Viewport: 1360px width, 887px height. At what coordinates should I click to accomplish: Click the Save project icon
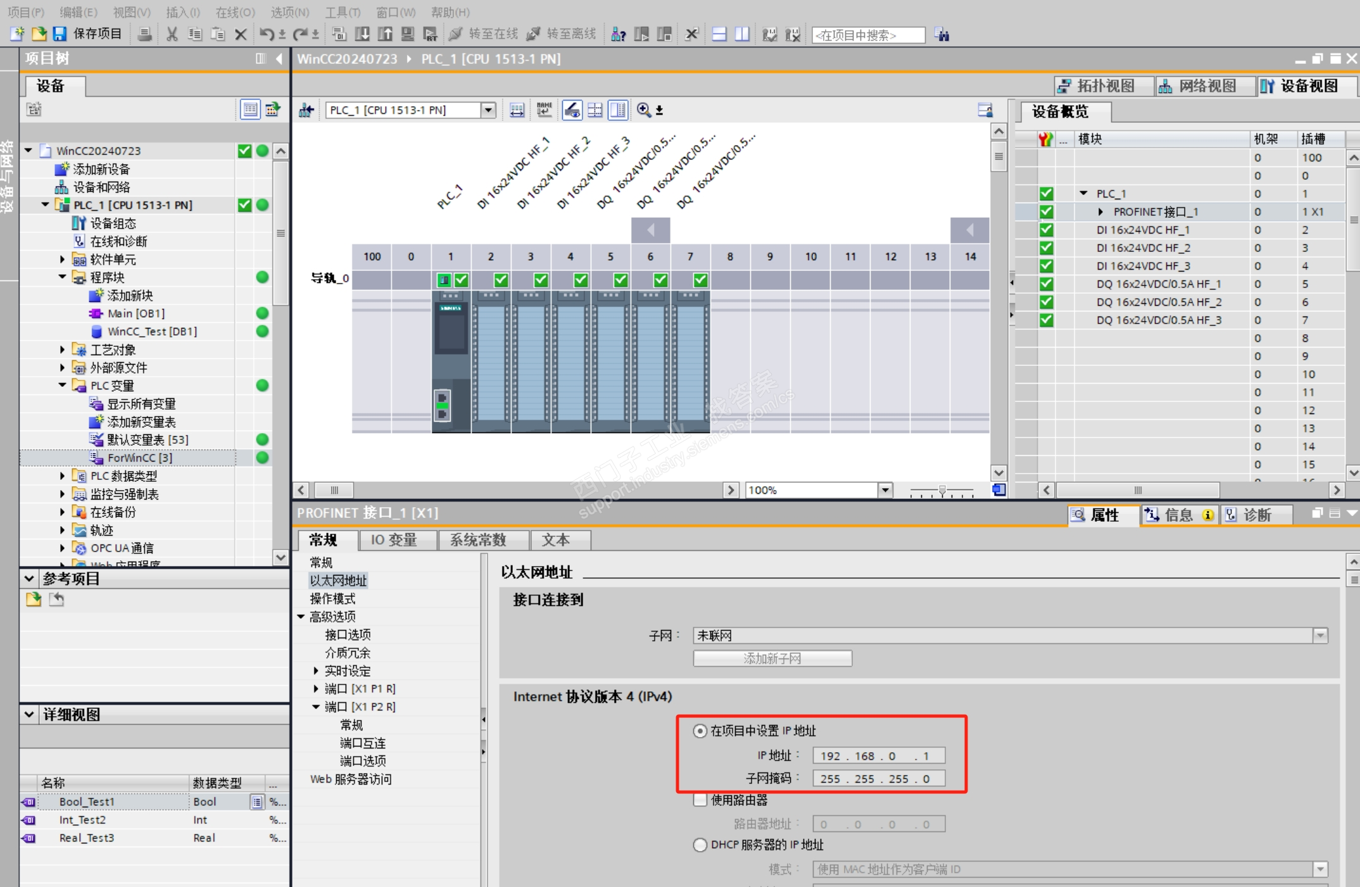pos(60,34)
